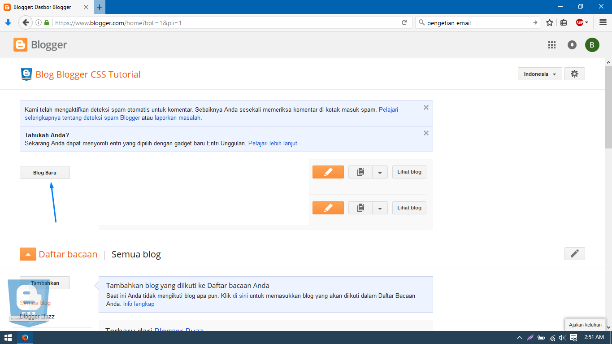612x344 pixels.
Task: Collapse the Daftar bacaan section
Action: [x=28, y=253]
